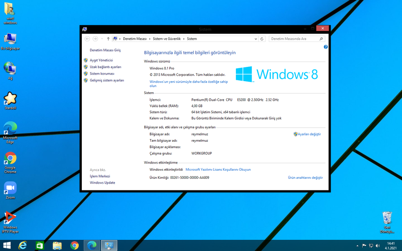Open Microsoft Yazılımı Lisans Koşullarını Okuyun
Image resolution: width=402 pixels, height=251 pixels.
point(218,169)
